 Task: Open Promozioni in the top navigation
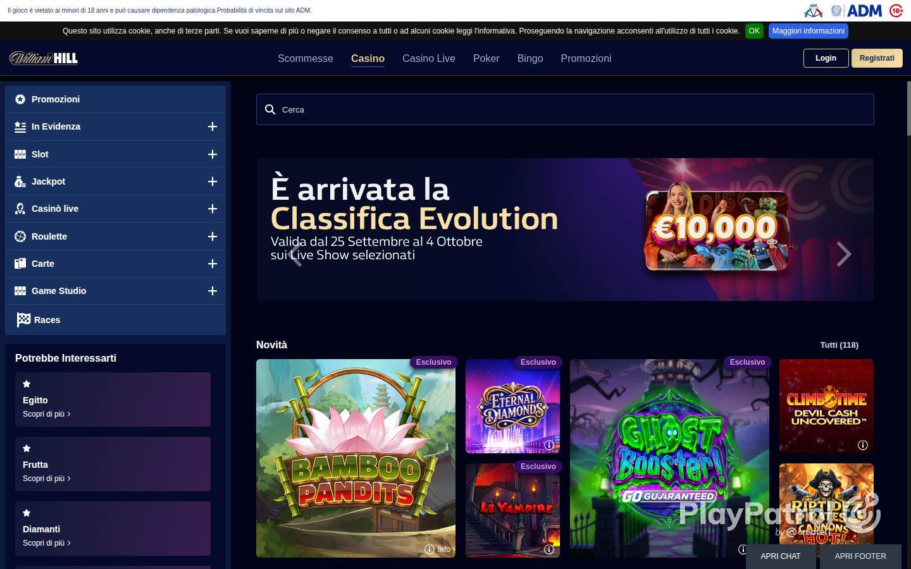586,58
